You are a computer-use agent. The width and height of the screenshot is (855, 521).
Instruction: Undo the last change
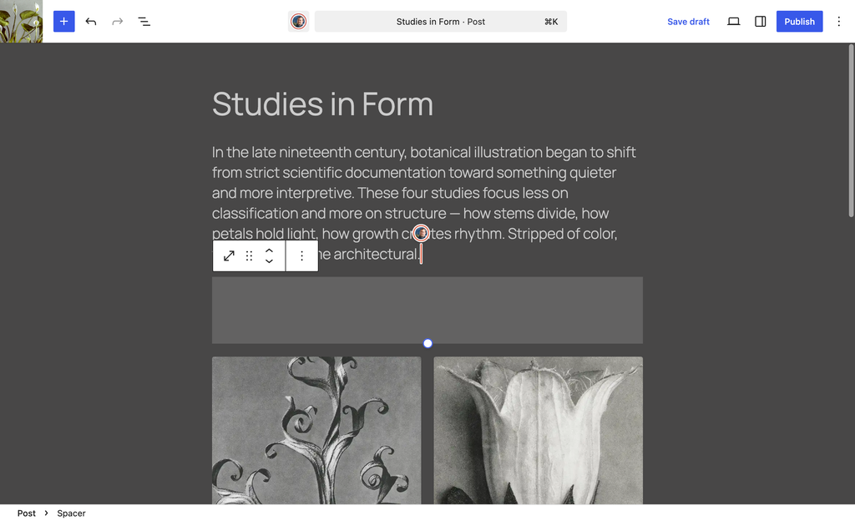(x=91, y=21)
